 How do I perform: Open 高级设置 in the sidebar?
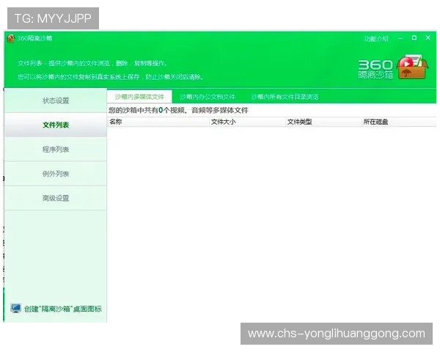[56, 198]
